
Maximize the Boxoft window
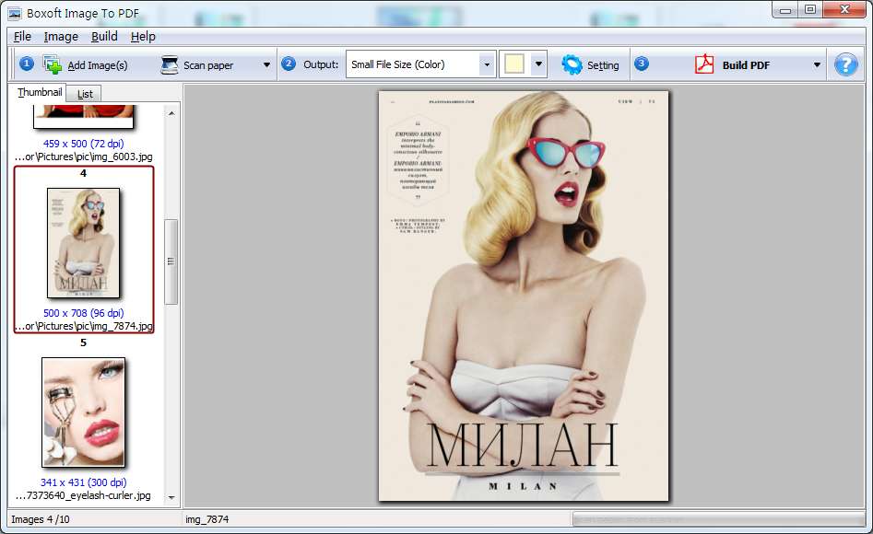810,9
